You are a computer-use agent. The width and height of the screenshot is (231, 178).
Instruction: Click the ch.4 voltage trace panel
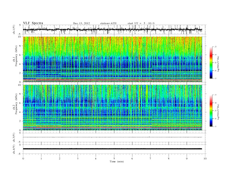click(114, 149)
